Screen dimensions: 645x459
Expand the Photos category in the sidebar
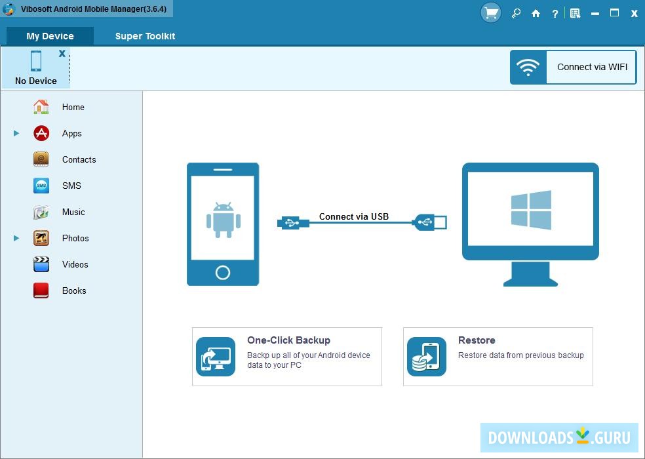pos(16,238)
